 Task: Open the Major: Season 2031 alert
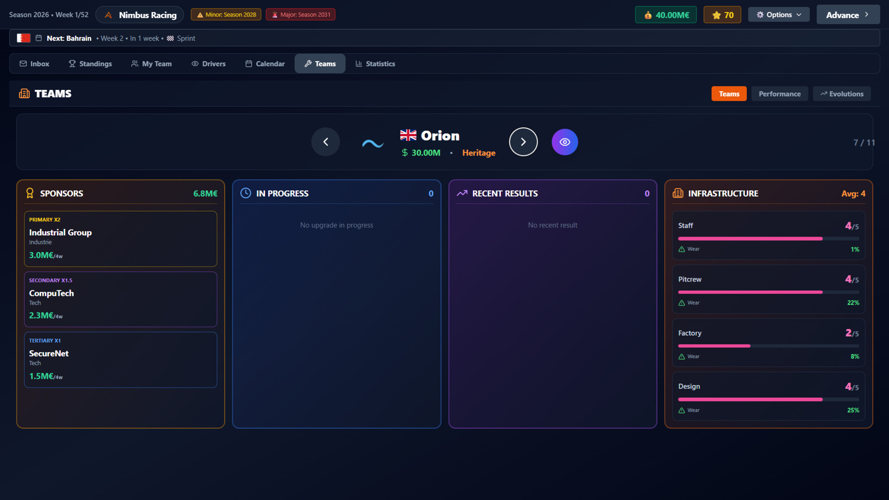click(301, 14)
